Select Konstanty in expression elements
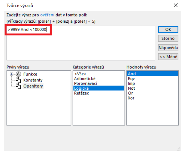184x152 pixels. tap(33, 80)
